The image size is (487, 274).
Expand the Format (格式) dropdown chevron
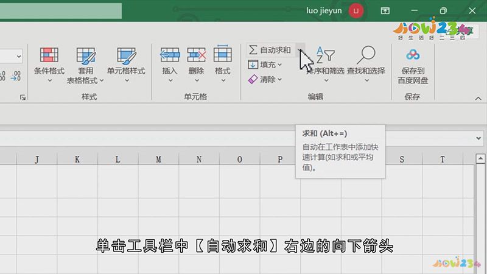point(223,80)
